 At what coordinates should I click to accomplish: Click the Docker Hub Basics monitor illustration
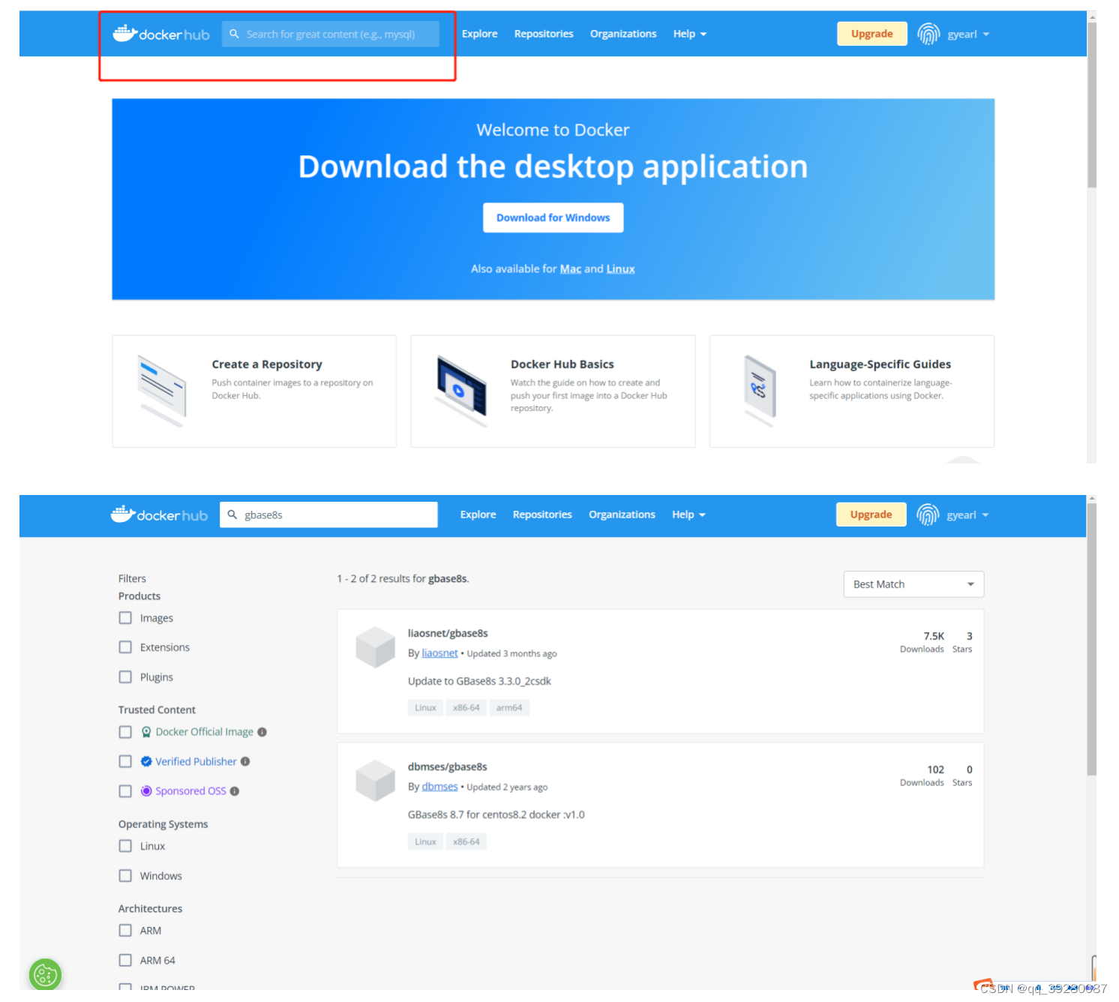461,391
